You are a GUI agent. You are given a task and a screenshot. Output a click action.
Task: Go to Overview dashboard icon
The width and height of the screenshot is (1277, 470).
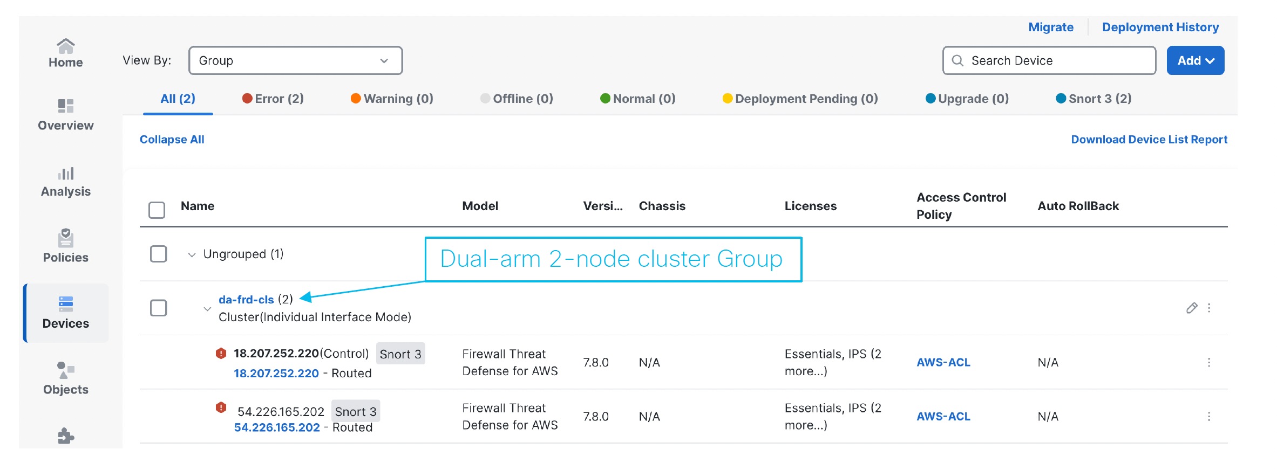point(65,106)
